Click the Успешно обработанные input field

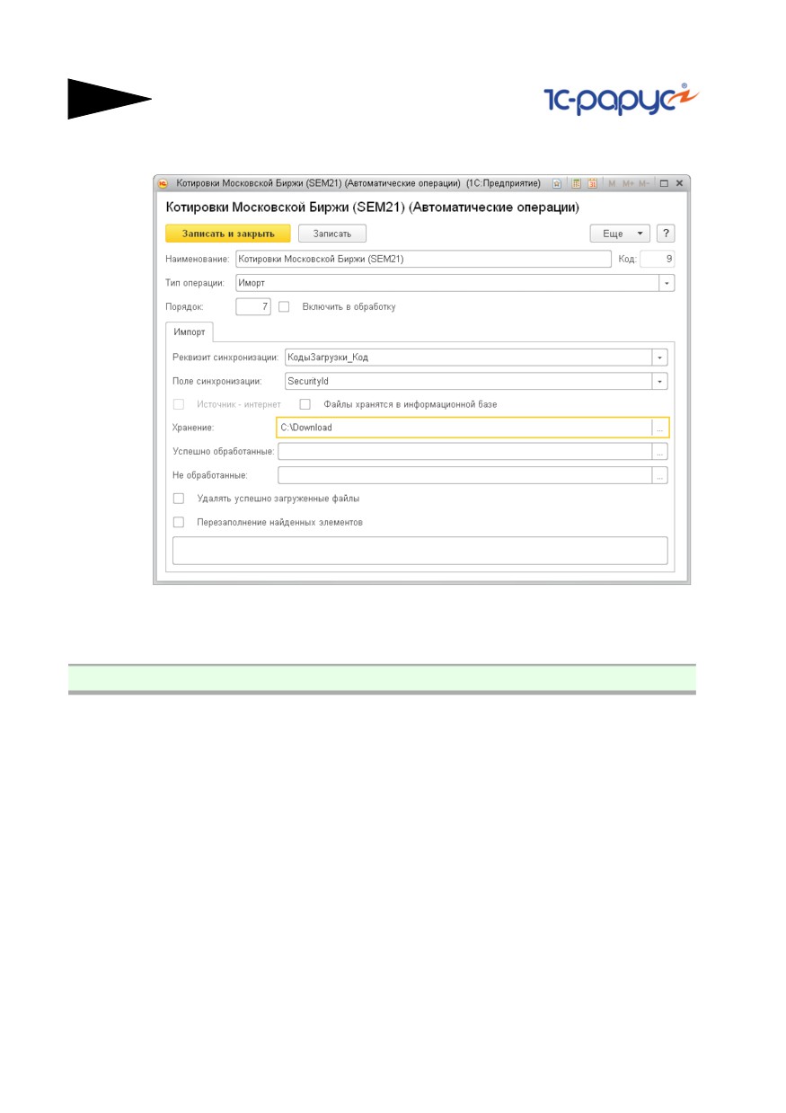pos(465,452)
